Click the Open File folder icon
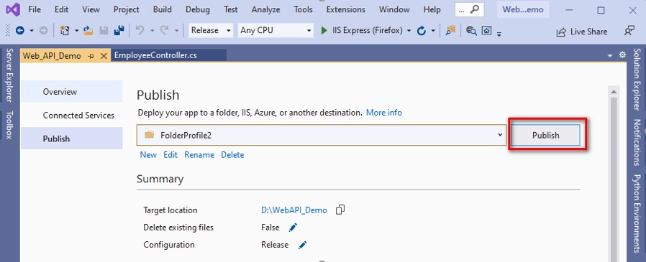This screenshot has height=262, width=646. pyautogui.click(x=88, y=30)
